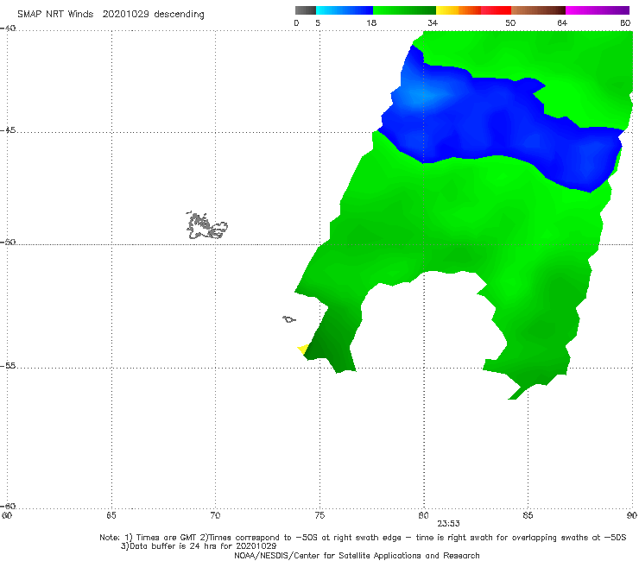Click the NOAA/NESDIS credit line
The image size is (639, 561).
357,556
